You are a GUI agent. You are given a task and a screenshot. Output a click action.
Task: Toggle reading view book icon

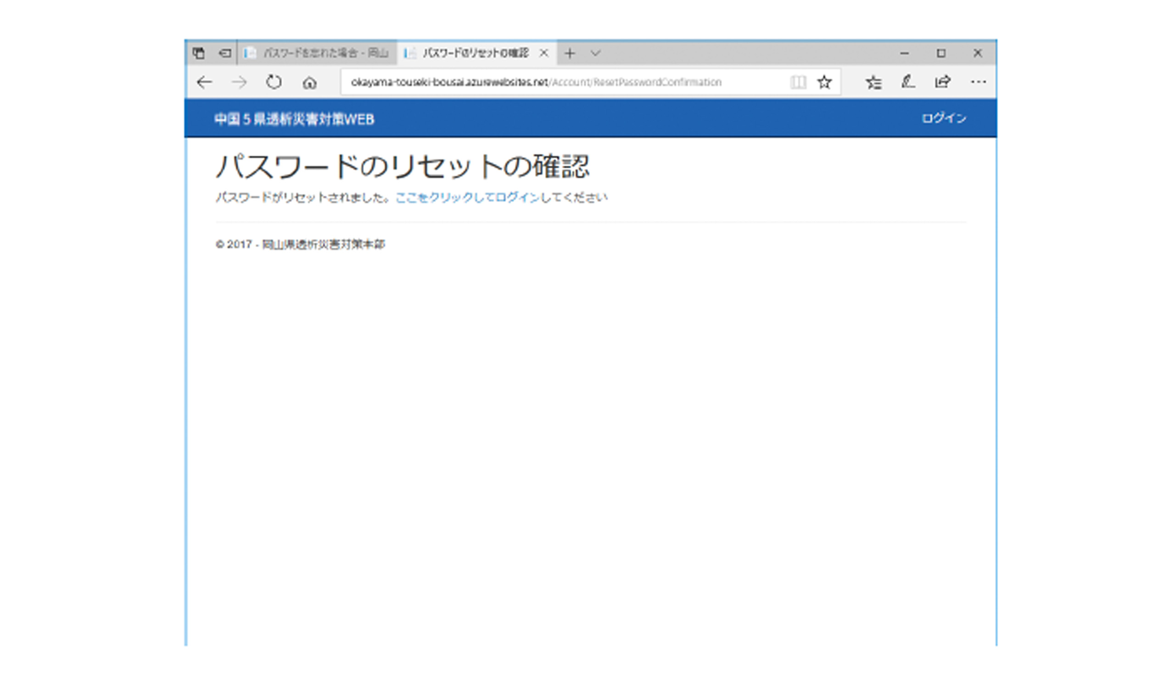coord(798,83)
